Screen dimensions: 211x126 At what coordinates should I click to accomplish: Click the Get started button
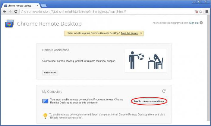click(x=50, y=72)
